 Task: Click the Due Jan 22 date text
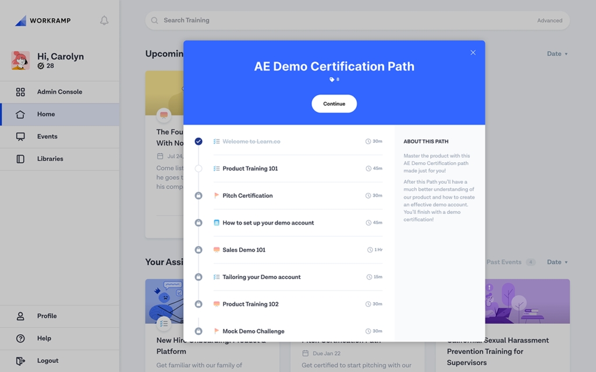pyautogui.click(x=327, y=353)
